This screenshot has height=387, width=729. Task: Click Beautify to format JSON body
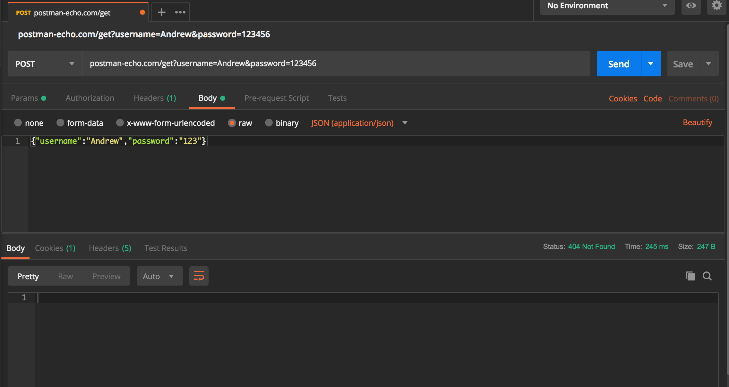697,123
